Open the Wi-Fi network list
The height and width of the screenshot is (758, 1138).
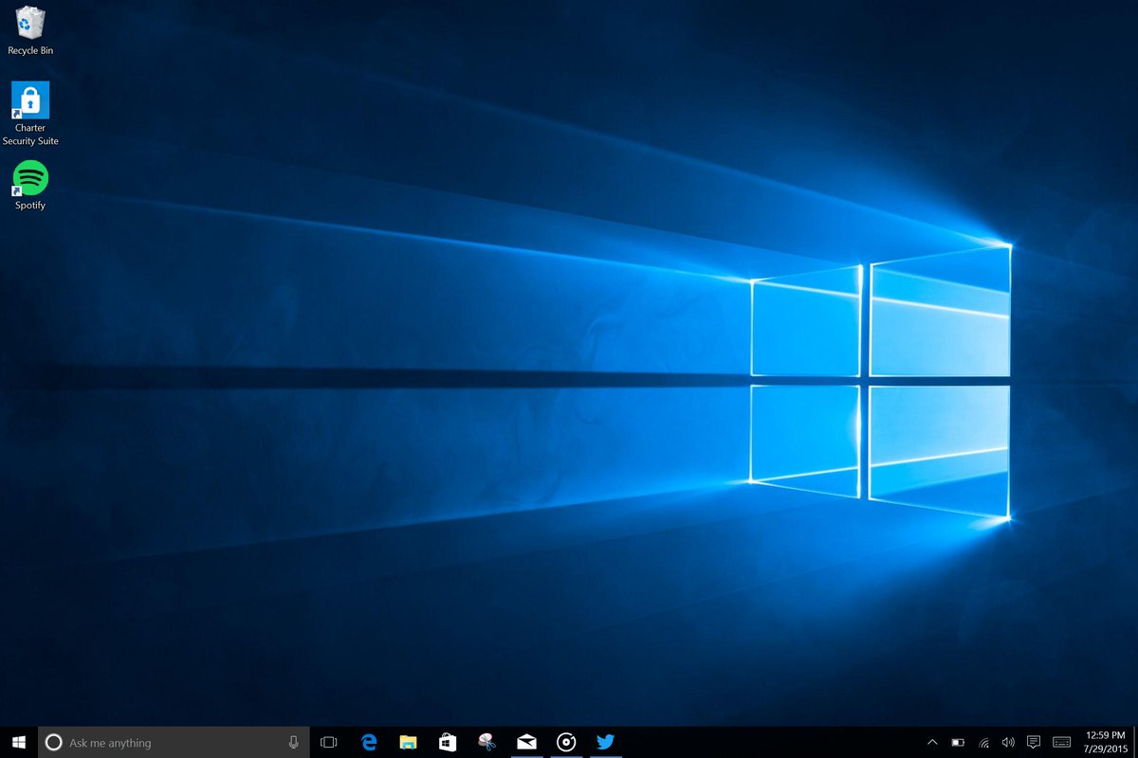[x=982, y=743]
